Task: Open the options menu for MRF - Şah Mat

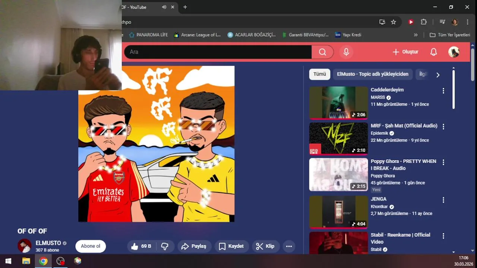Action: click(x=443, y=127)
